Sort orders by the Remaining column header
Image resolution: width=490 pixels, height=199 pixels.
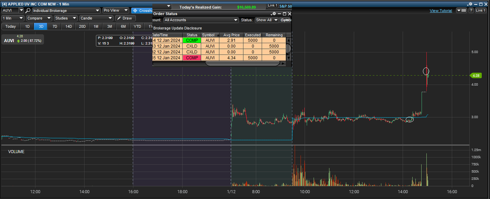274,35
